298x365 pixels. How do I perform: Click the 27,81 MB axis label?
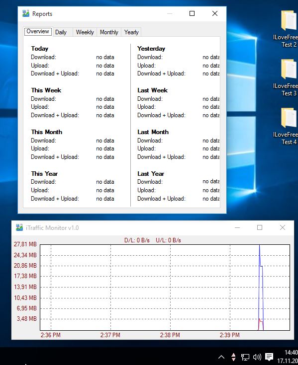25,244
